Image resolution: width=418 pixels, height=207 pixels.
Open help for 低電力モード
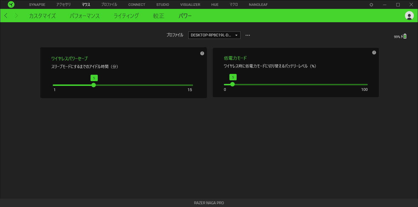coord(374,53)
